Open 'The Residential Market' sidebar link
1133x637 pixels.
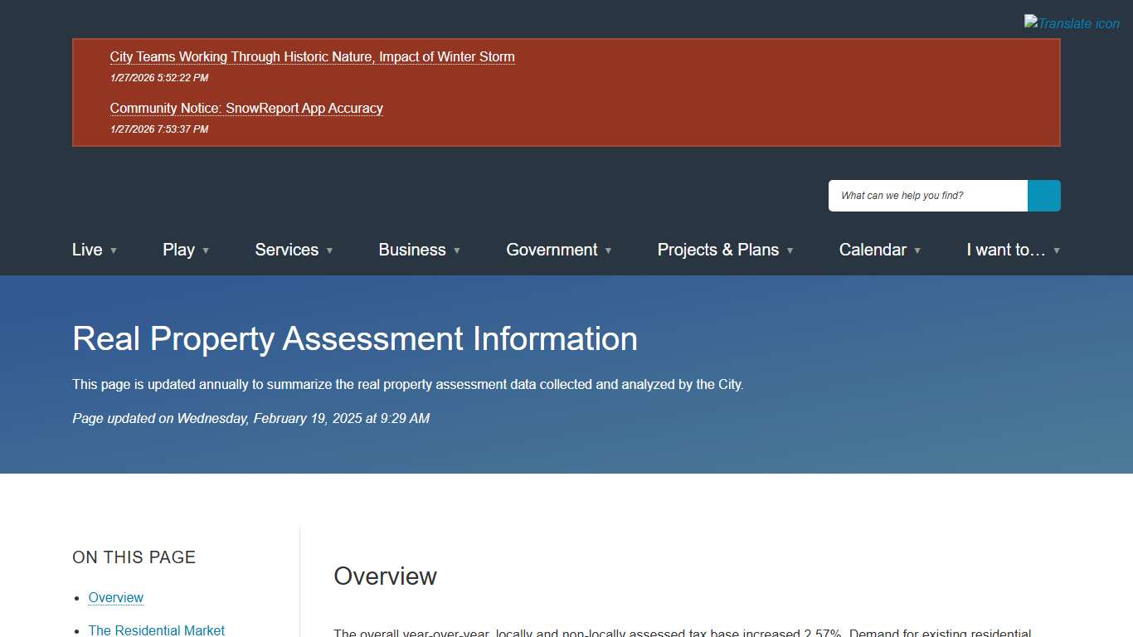pos(156,630)
